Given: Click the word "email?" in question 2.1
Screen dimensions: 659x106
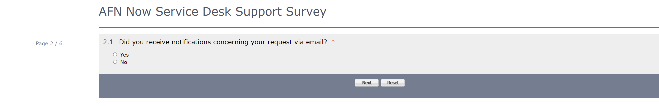Looking at the screenshot, I should tap(316, 42).
